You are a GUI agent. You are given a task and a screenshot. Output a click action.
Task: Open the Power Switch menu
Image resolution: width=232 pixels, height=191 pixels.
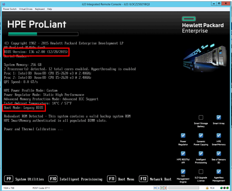click(x=10, y=9)
